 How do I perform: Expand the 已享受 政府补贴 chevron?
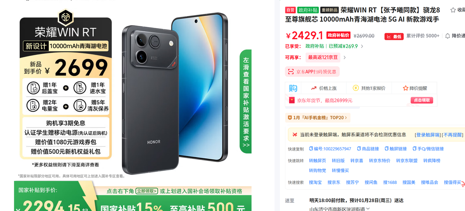click(x=362, y=46)
